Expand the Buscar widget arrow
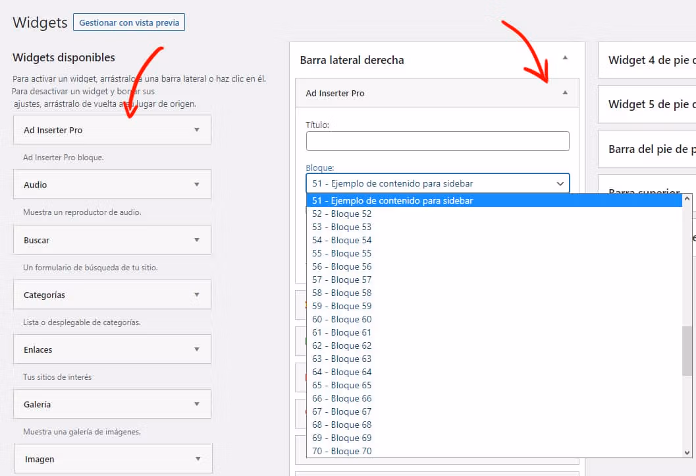The height and width of the screenshot is (476, 696). coord(197,240)
